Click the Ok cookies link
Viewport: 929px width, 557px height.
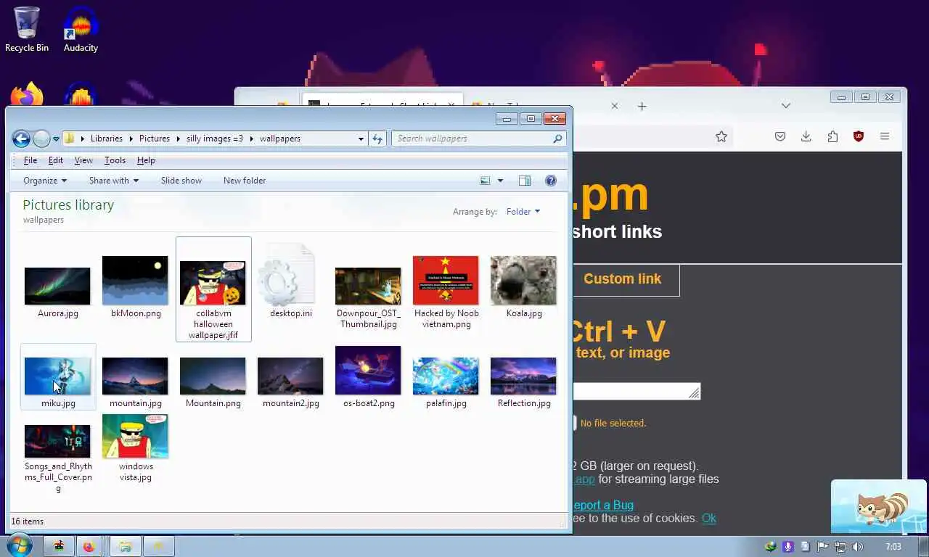coord(709,518)
